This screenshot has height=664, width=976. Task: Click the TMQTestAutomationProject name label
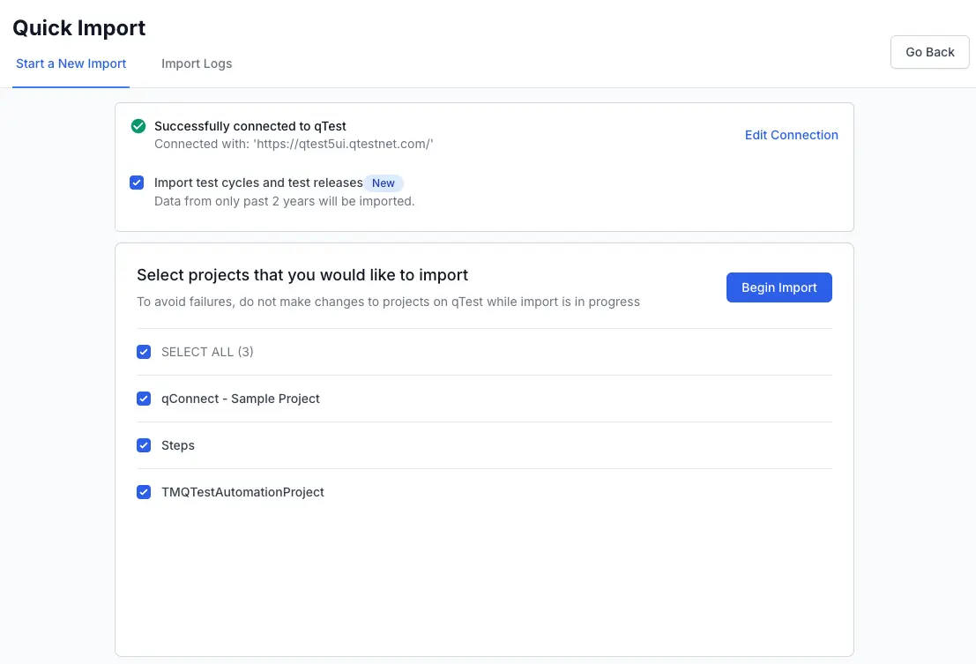pos(242,492)
